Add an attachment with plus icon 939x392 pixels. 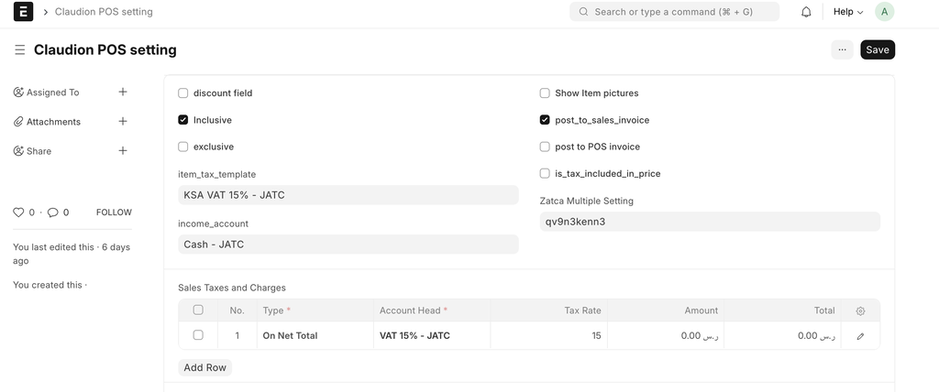123,121
